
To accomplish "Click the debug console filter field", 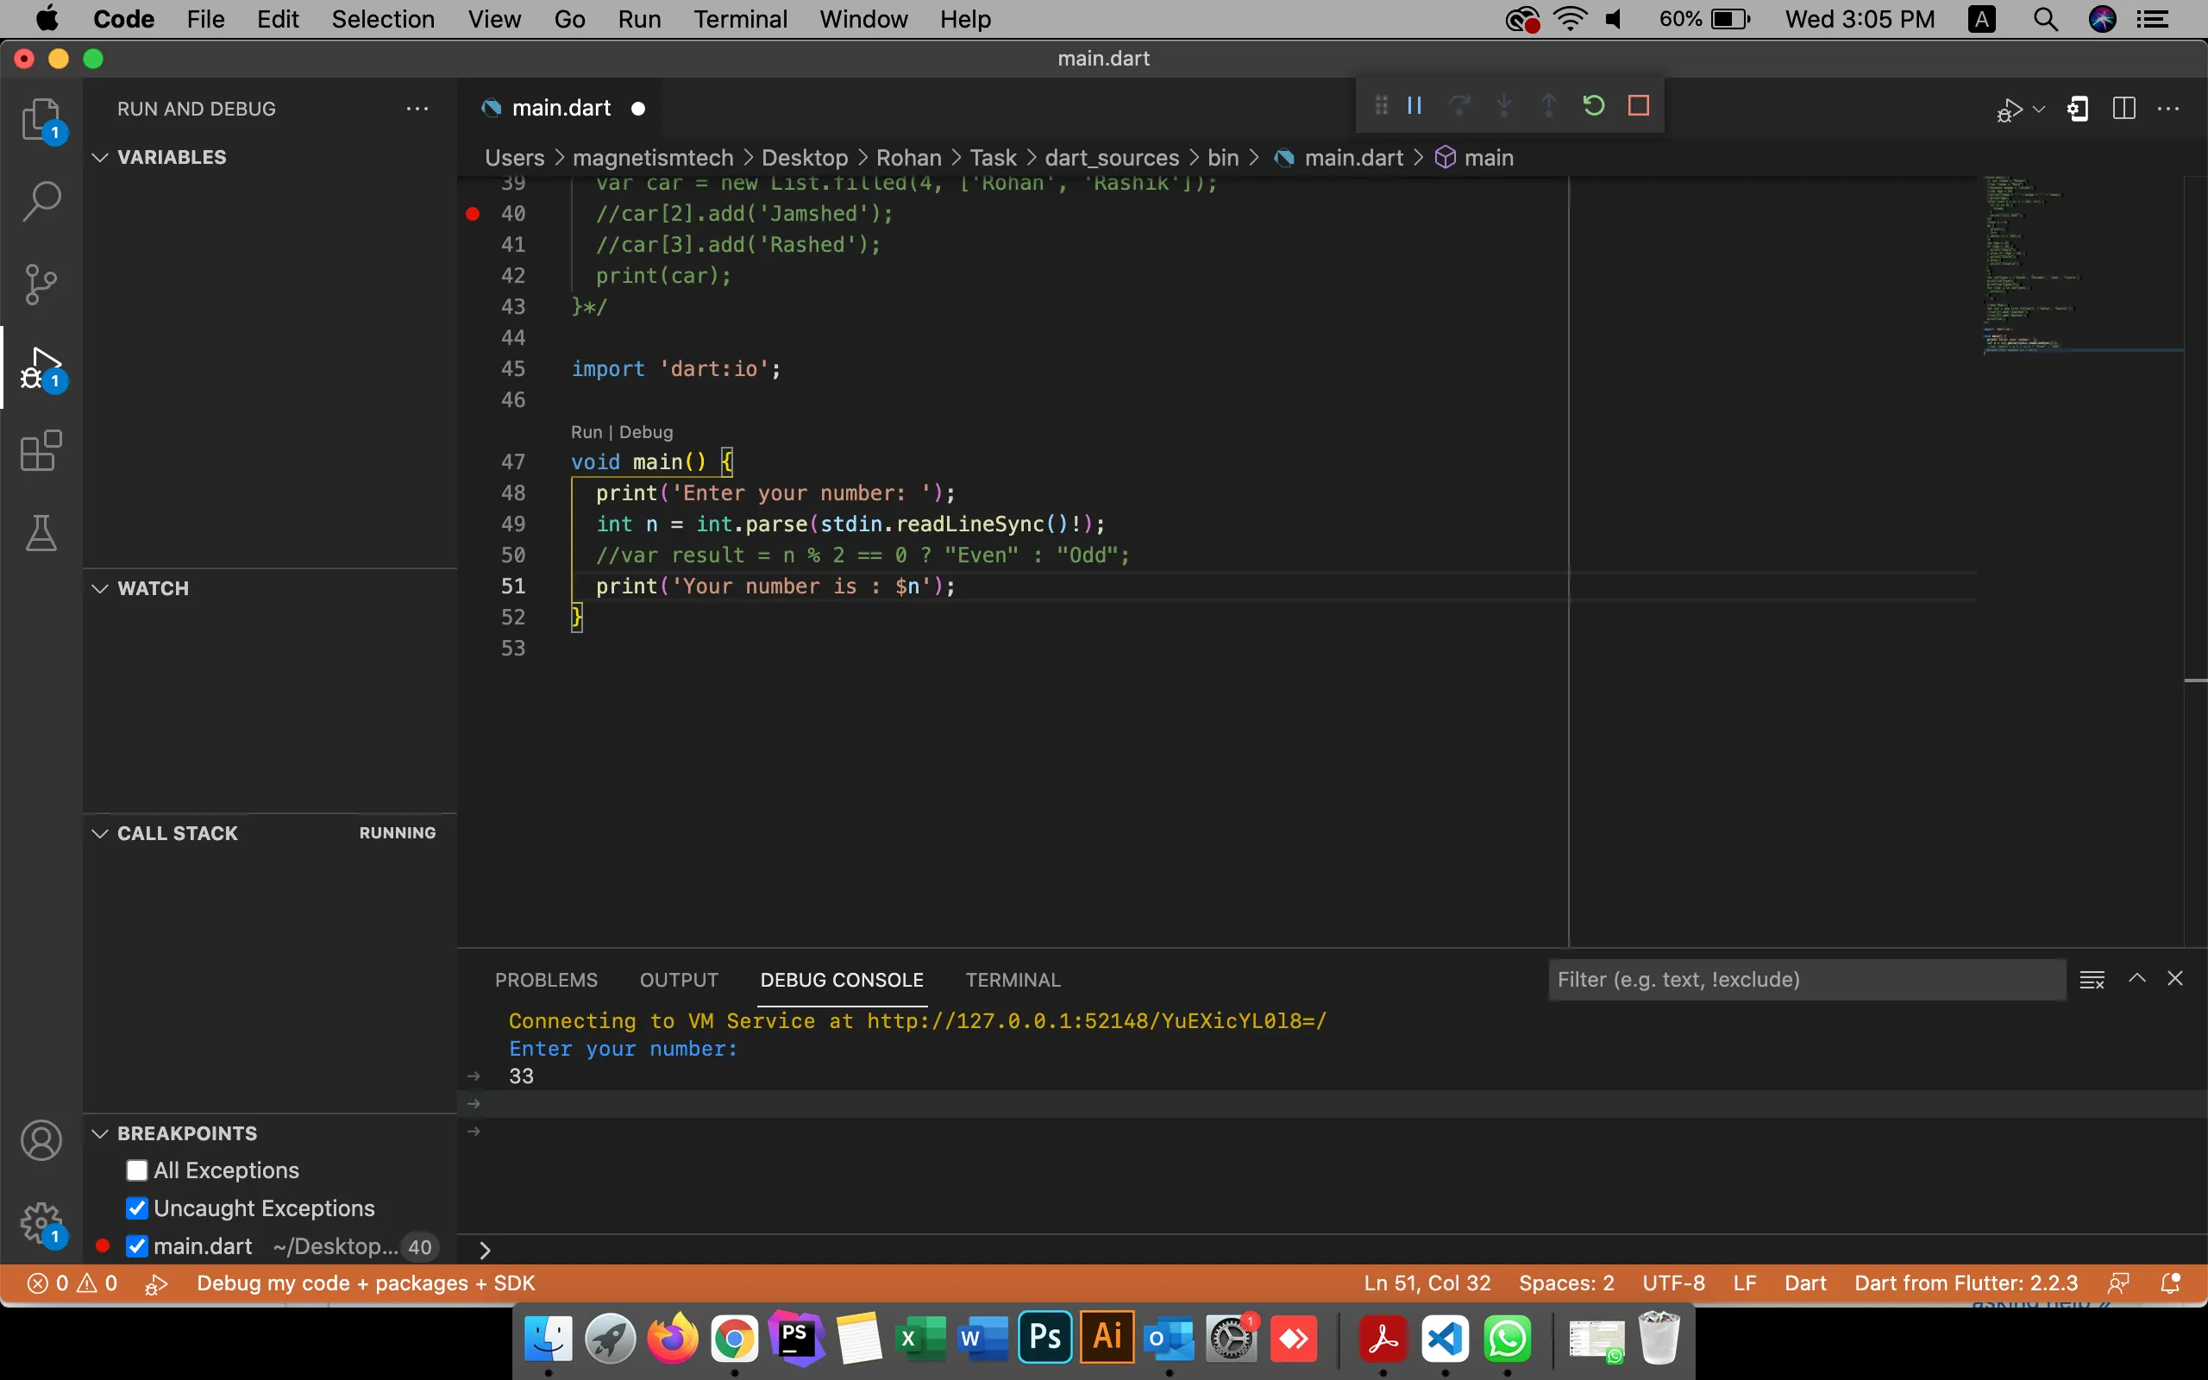I will [1807, 979].
